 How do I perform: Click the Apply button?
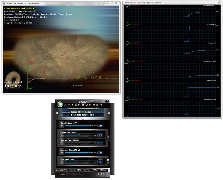click(x=89, y=170)
